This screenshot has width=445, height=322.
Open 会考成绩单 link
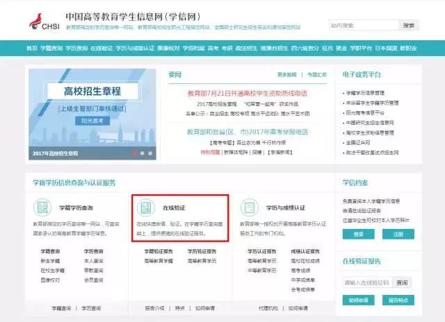[303, 289]
